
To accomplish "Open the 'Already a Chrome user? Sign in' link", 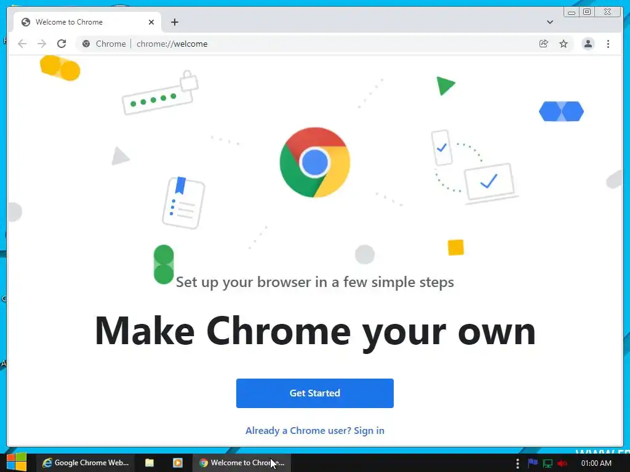I will coord(314,430).
